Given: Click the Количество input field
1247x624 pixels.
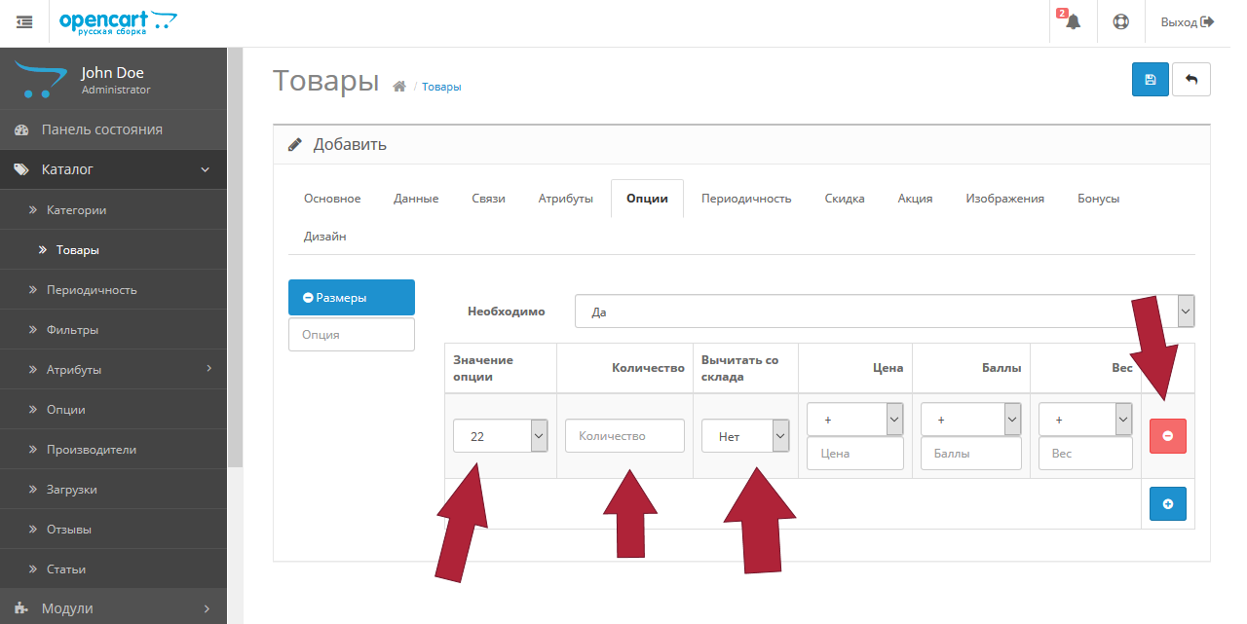Looking at the screenshot, I should pyautogui.click(x=624, y=436).
